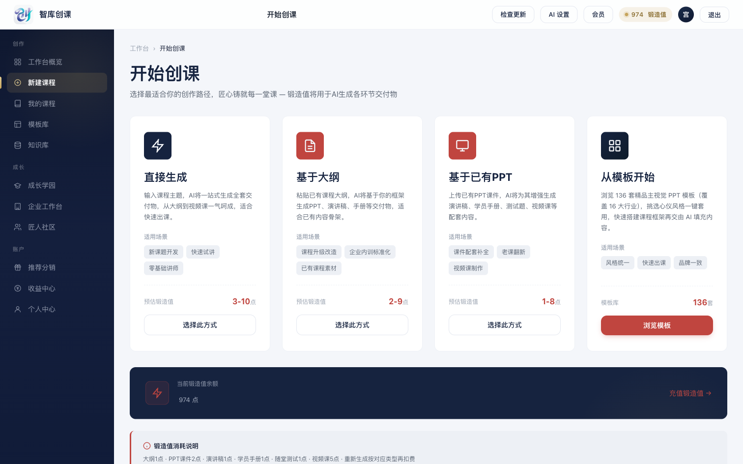Click the 推荐分销 gift icon
The height and width of the screenshot is (464, 743).
(18, 267)
